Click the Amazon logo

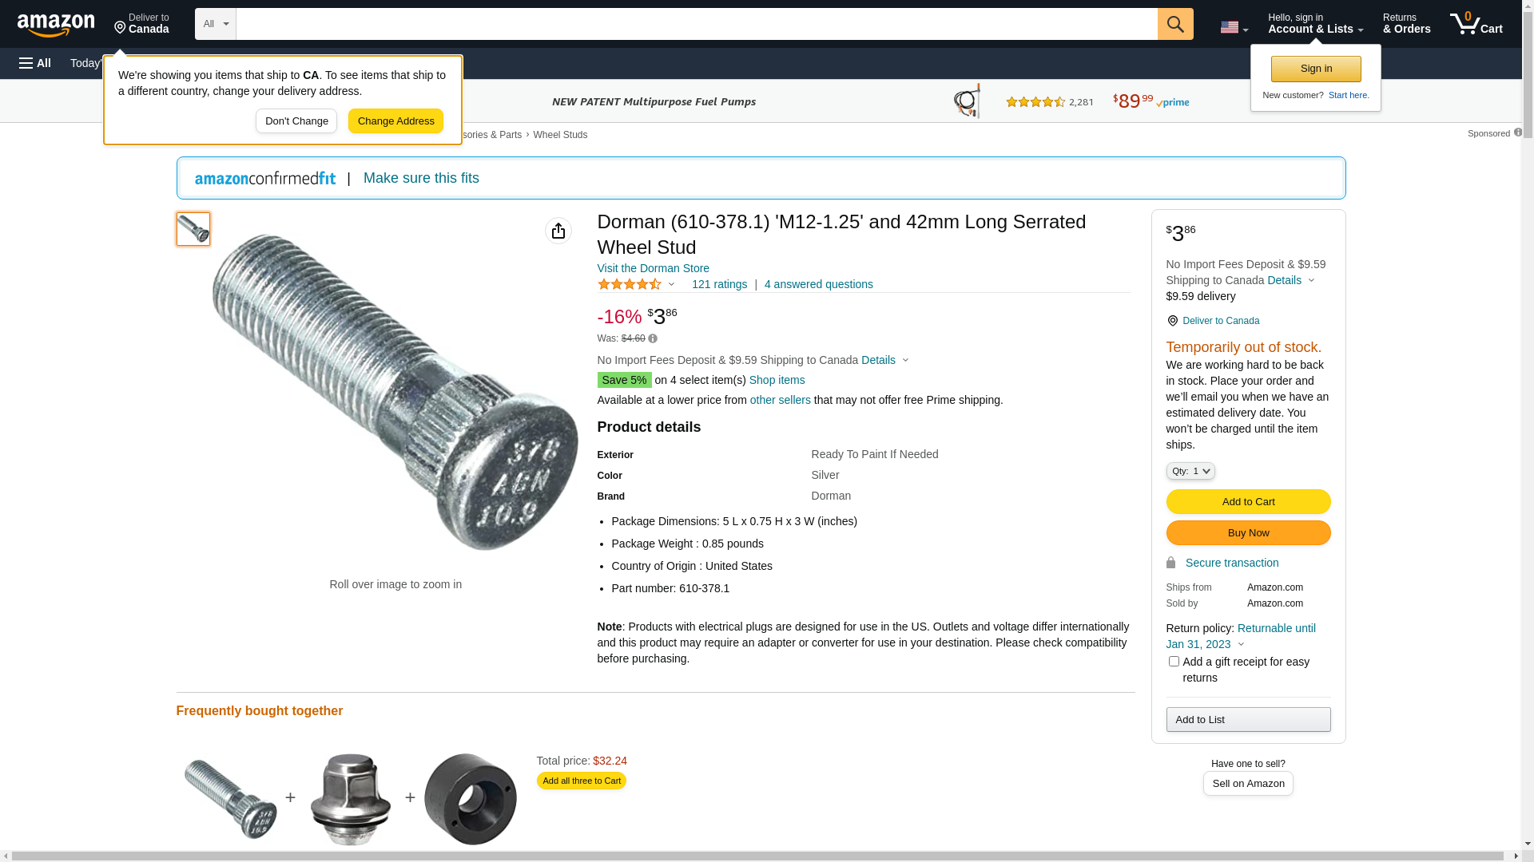pyautogui.click(x=56, y=25)
